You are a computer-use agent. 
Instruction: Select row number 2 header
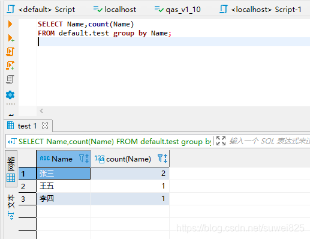tap(28, 186)
